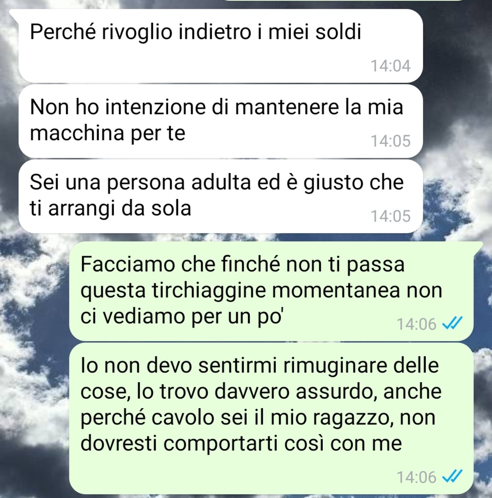
Task: Click the blue read ticks on the 'Facciamo' message
Action: (x=453, y=323)
